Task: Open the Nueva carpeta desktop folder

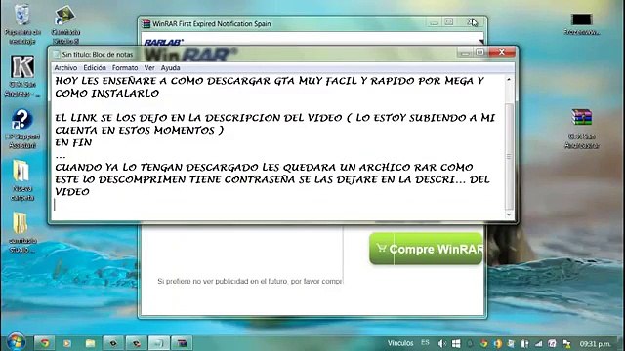Action: [x=22, y=180]
